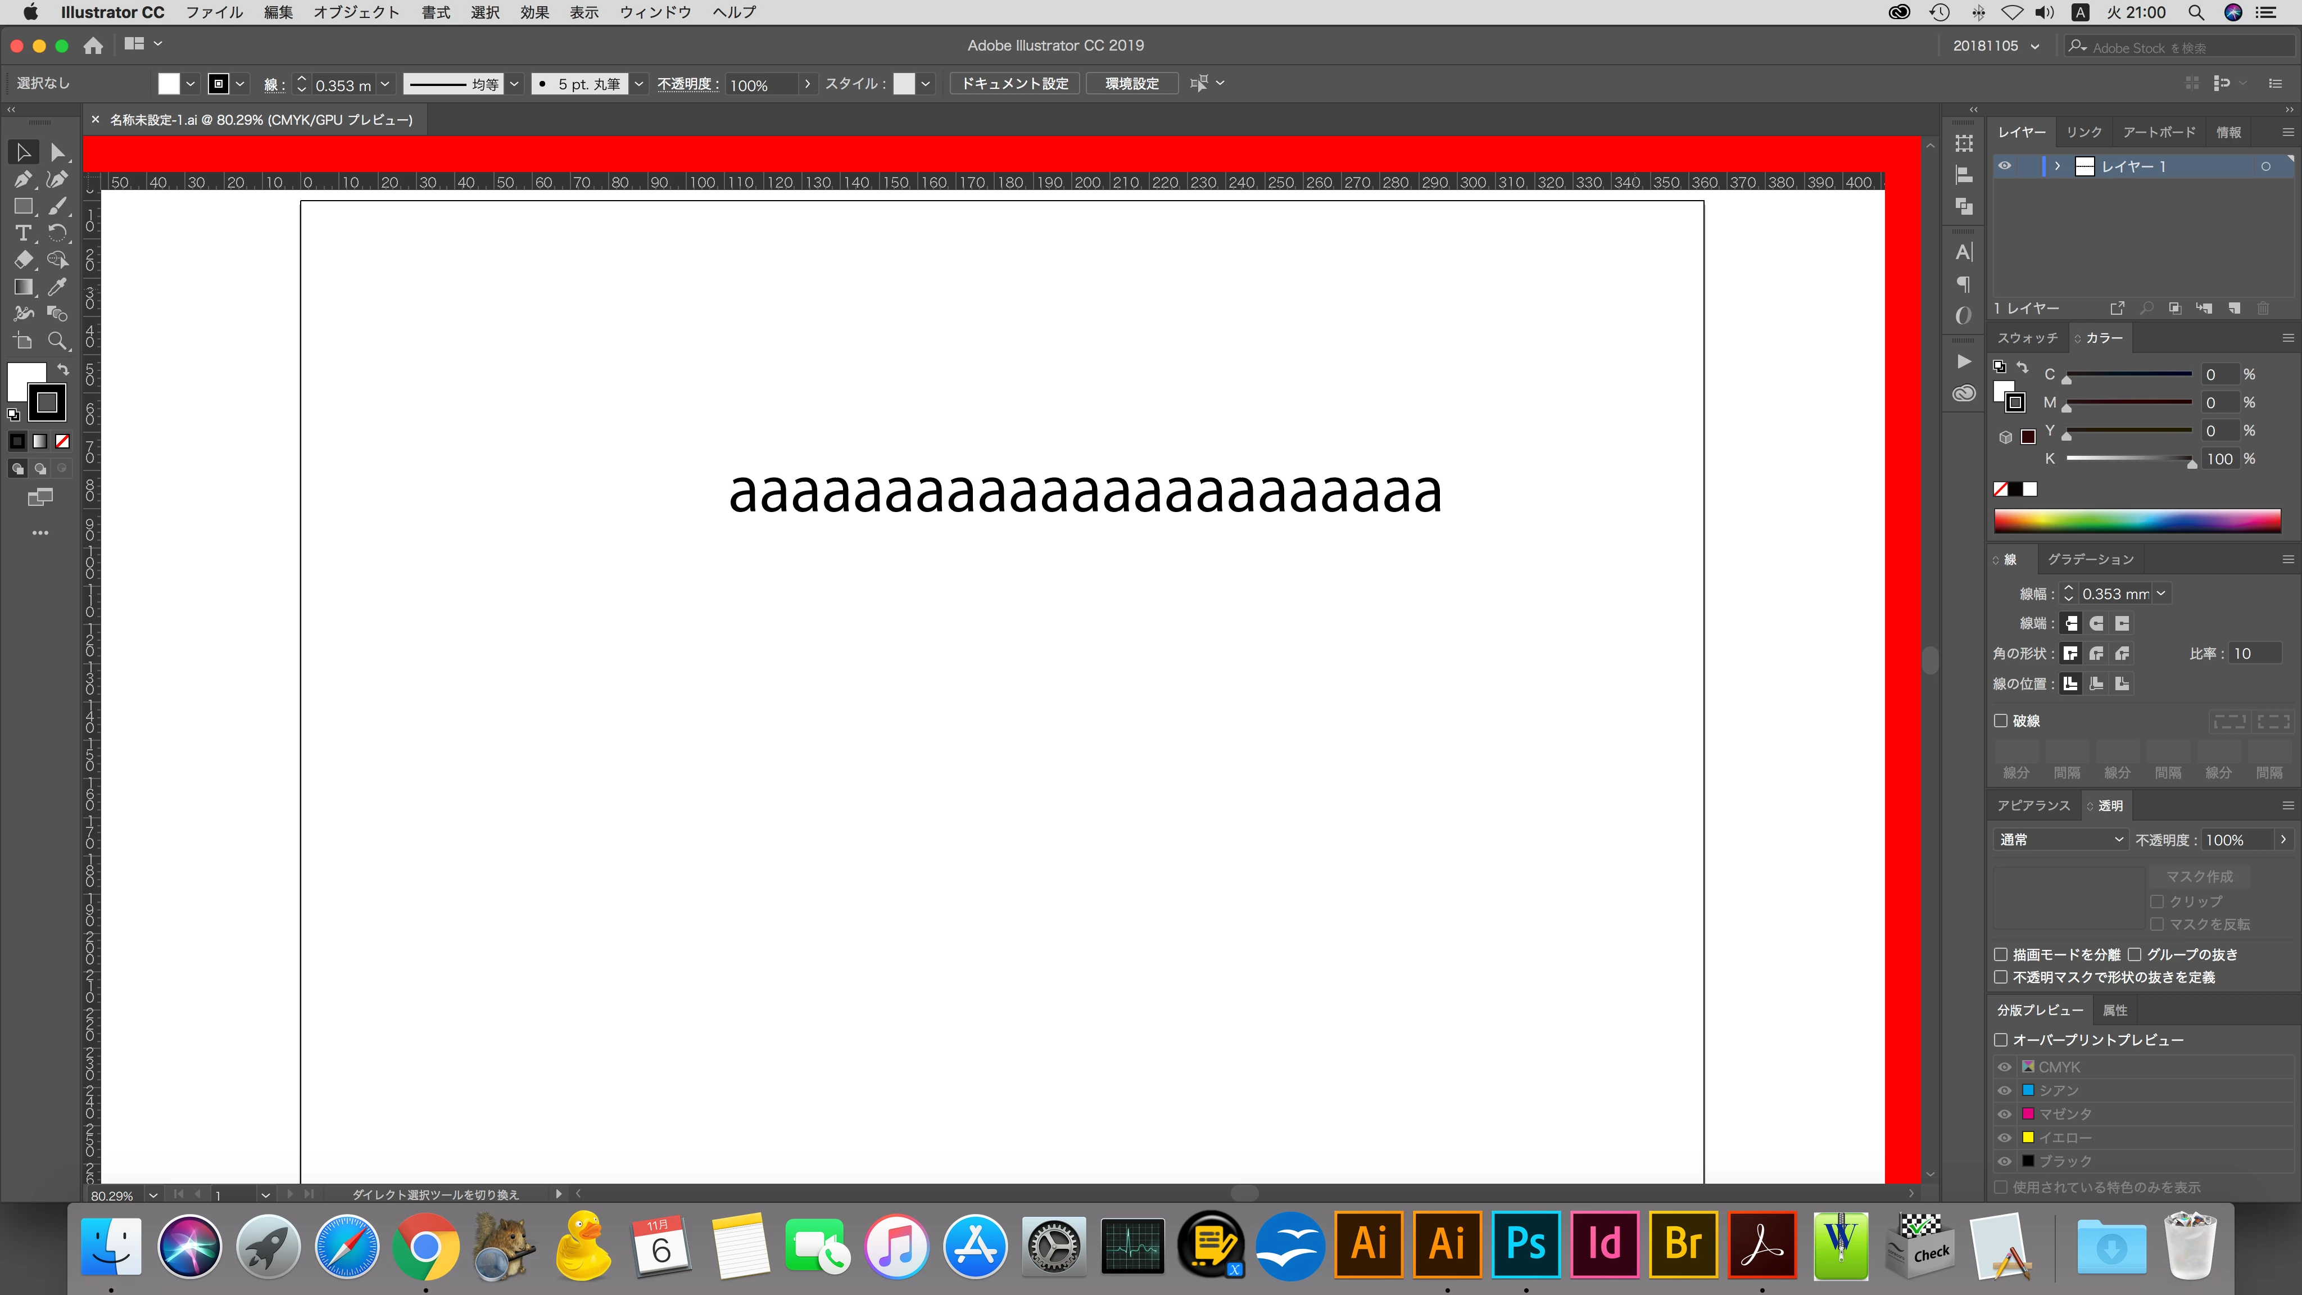Select the Eraser tool

coord(23,260)
